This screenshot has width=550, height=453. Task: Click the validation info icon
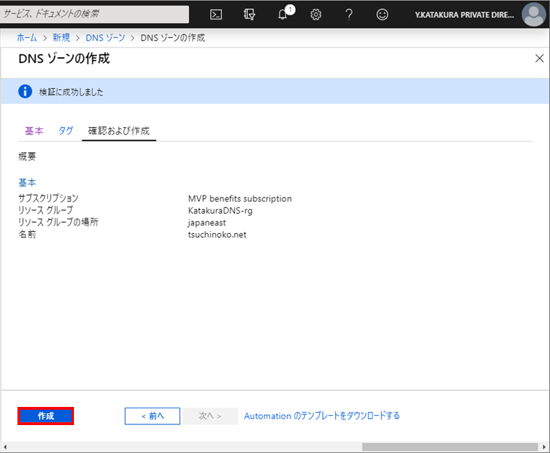(x=25, y=91)
